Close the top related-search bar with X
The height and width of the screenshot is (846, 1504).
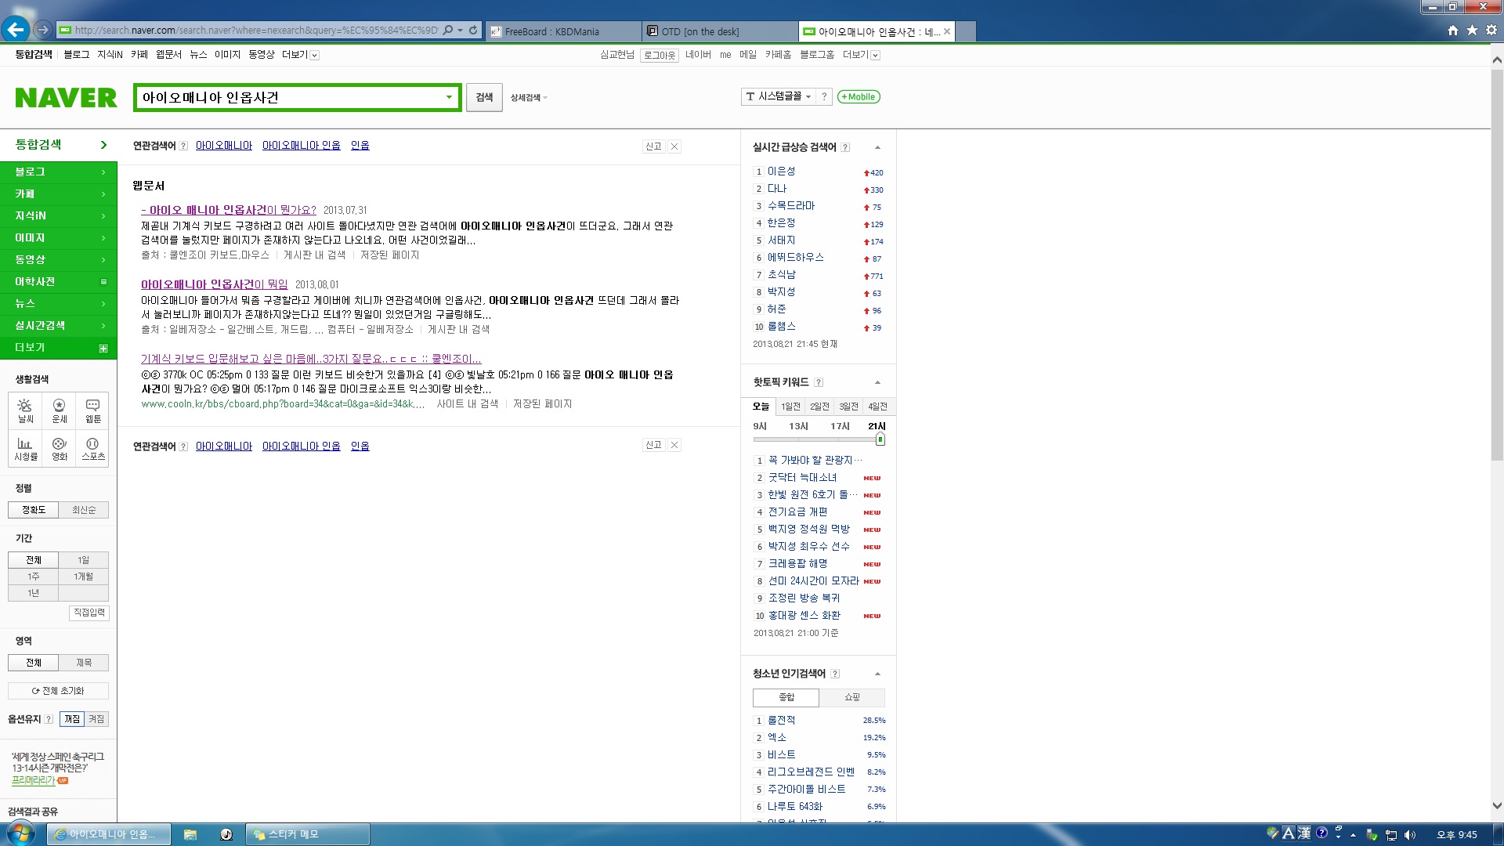(x=674, y=146)
